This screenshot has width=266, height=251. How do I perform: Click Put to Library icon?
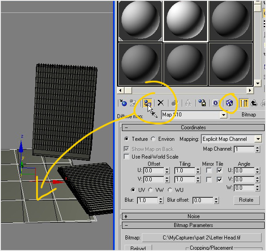click(202, 103)
